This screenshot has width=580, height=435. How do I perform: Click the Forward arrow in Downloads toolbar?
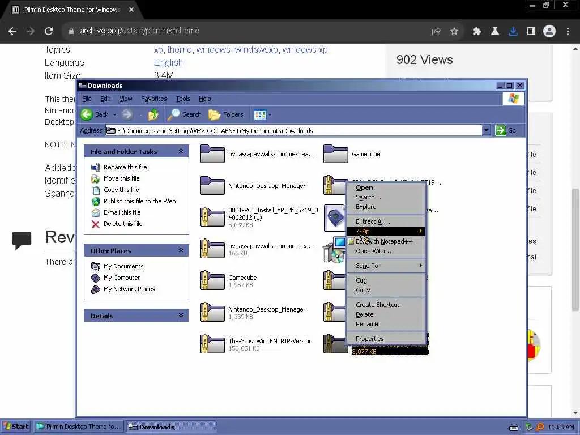127,114
